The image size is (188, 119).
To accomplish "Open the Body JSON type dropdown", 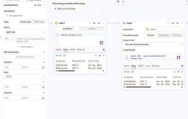I will (25, 77).
